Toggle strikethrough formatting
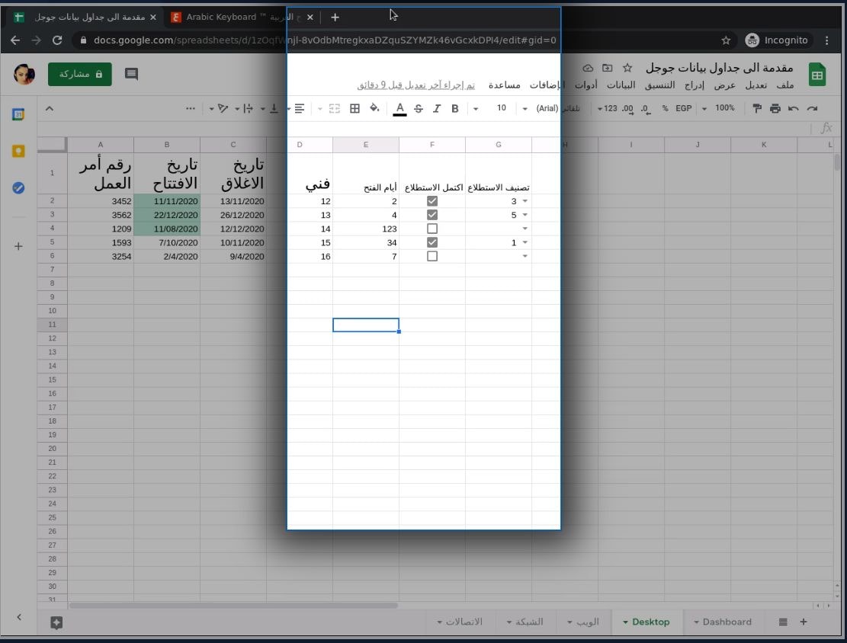This screenshot has width=847, height=643. click(418, 108)
